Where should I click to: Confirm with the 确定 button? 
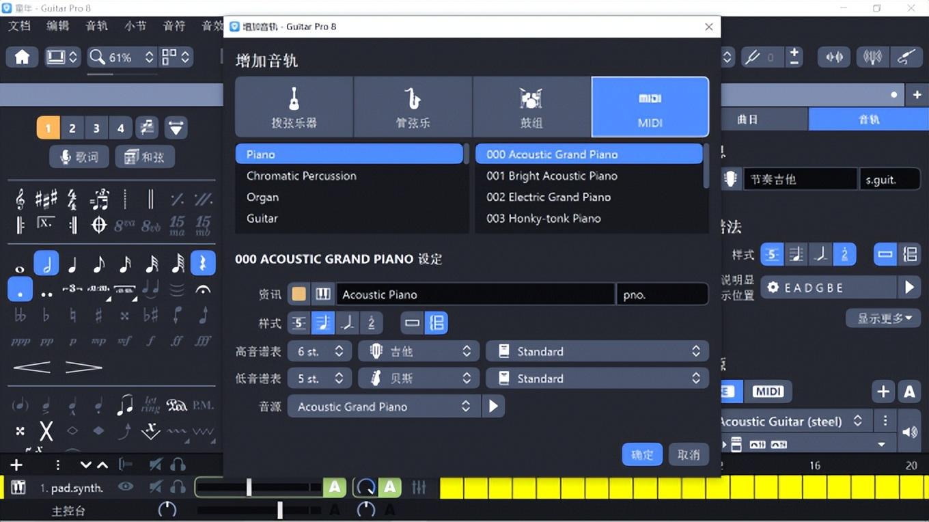click(642, 454)
